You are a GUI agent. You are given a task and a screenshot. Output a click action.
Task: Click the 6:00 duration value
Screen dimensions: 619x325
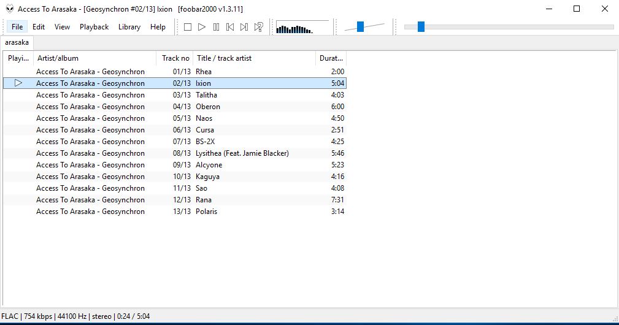pyautogui.click(x=337, y=107)
